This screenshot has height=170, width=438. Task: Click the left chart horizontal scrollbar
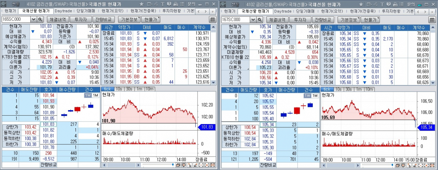(x=122, y=165)
